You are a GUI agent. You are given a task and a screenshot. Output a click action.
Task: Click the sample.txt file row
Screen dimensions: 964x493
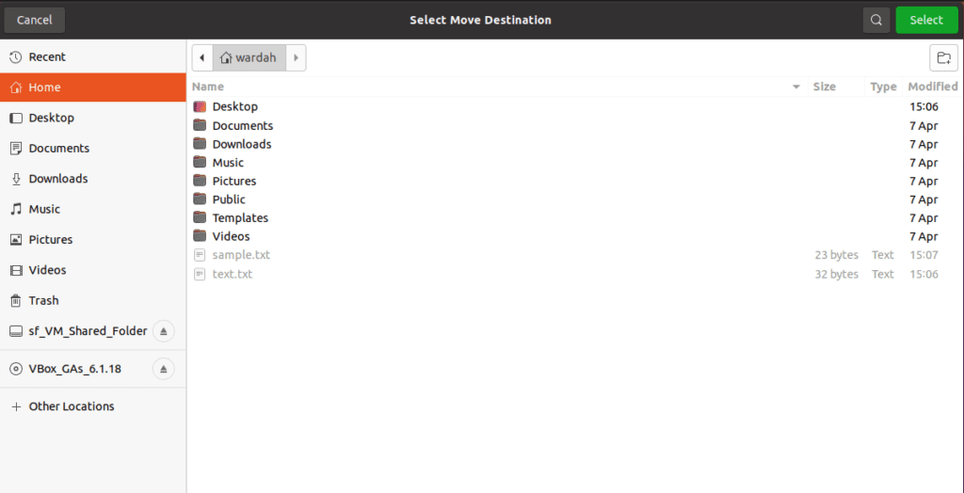pyautogui.click(x=241, y=255)
